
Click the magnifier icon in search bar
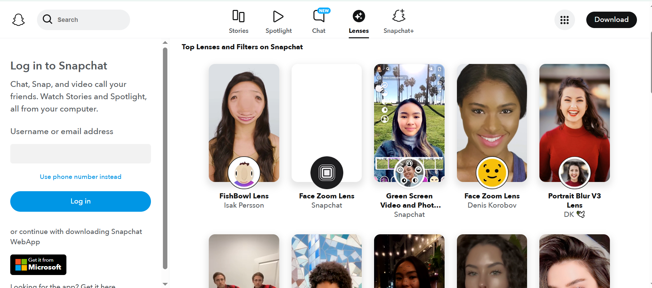[x=48, y=19]
